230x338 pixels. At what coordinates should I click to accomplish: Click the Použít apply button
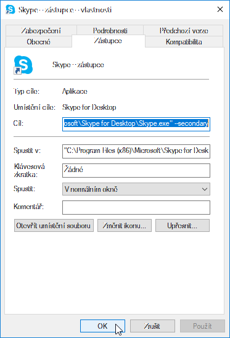(x=202, y=326)
